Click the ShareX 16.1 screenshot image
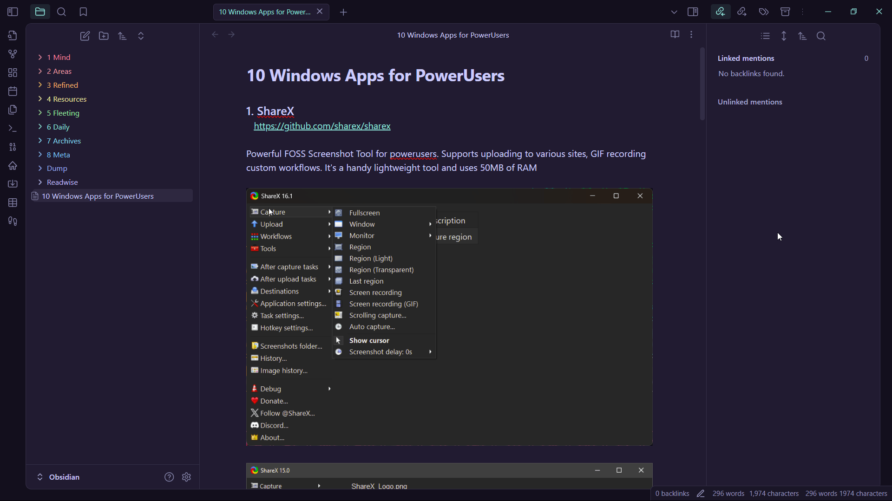This screenshot has width=892, height=501. click(x=449, y=317)
